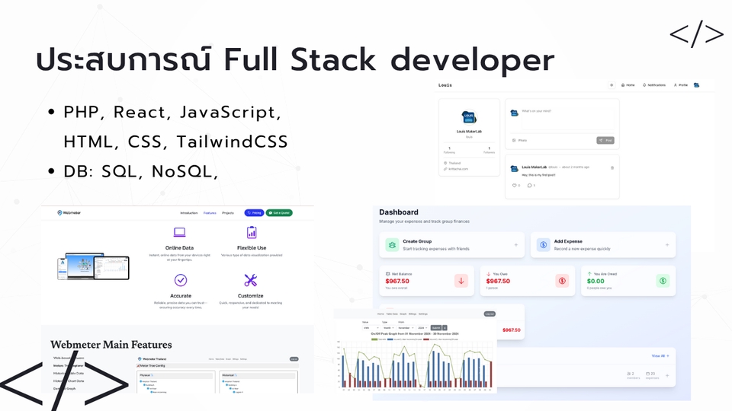Click the trash icon on Louis MakerLab post
732x411 pixels.
point(612,167)
